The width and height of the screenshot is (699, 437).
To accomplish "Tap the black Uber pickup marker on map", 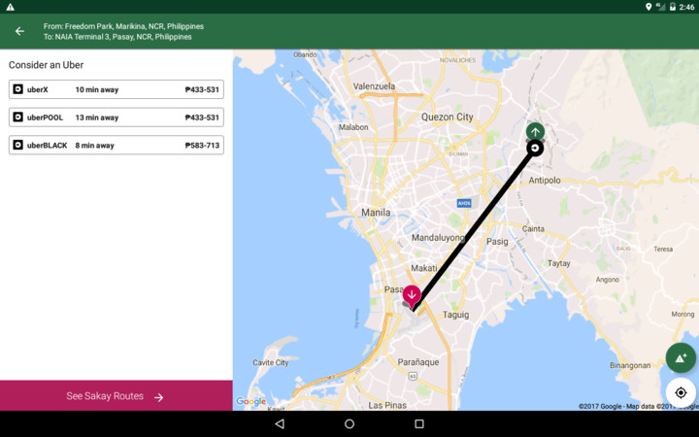I will coord(535,148).
